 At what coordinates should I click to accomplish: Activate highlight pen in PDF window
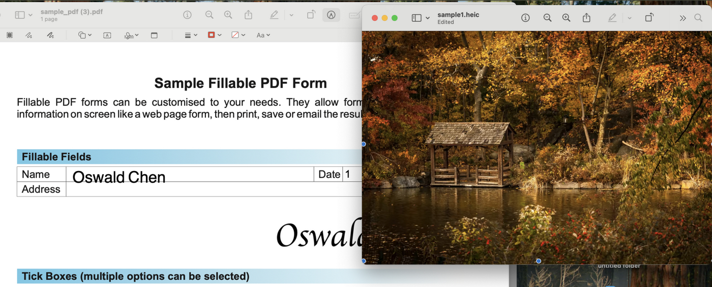pos(274,15)
